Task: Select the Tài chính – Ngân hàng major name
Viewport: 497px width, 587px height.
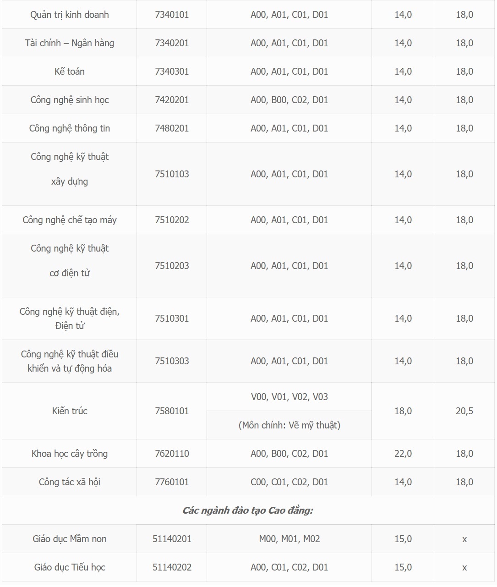Action: 70,43
